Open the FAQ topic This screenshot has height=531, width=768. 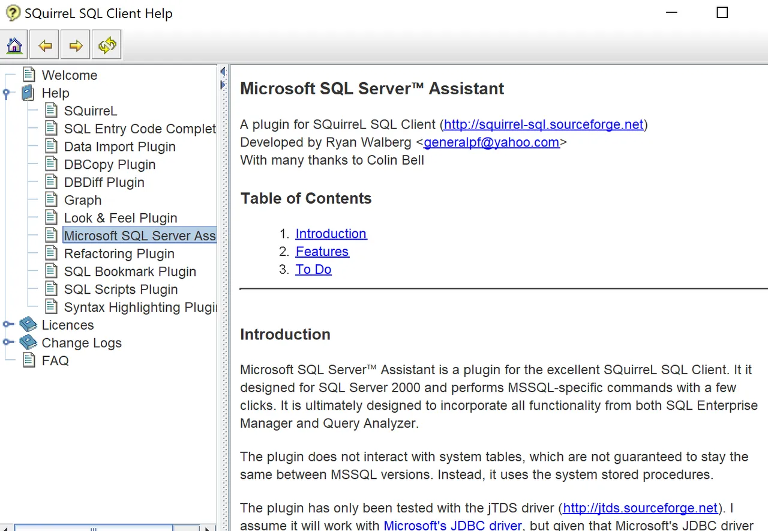pos(55,360)
